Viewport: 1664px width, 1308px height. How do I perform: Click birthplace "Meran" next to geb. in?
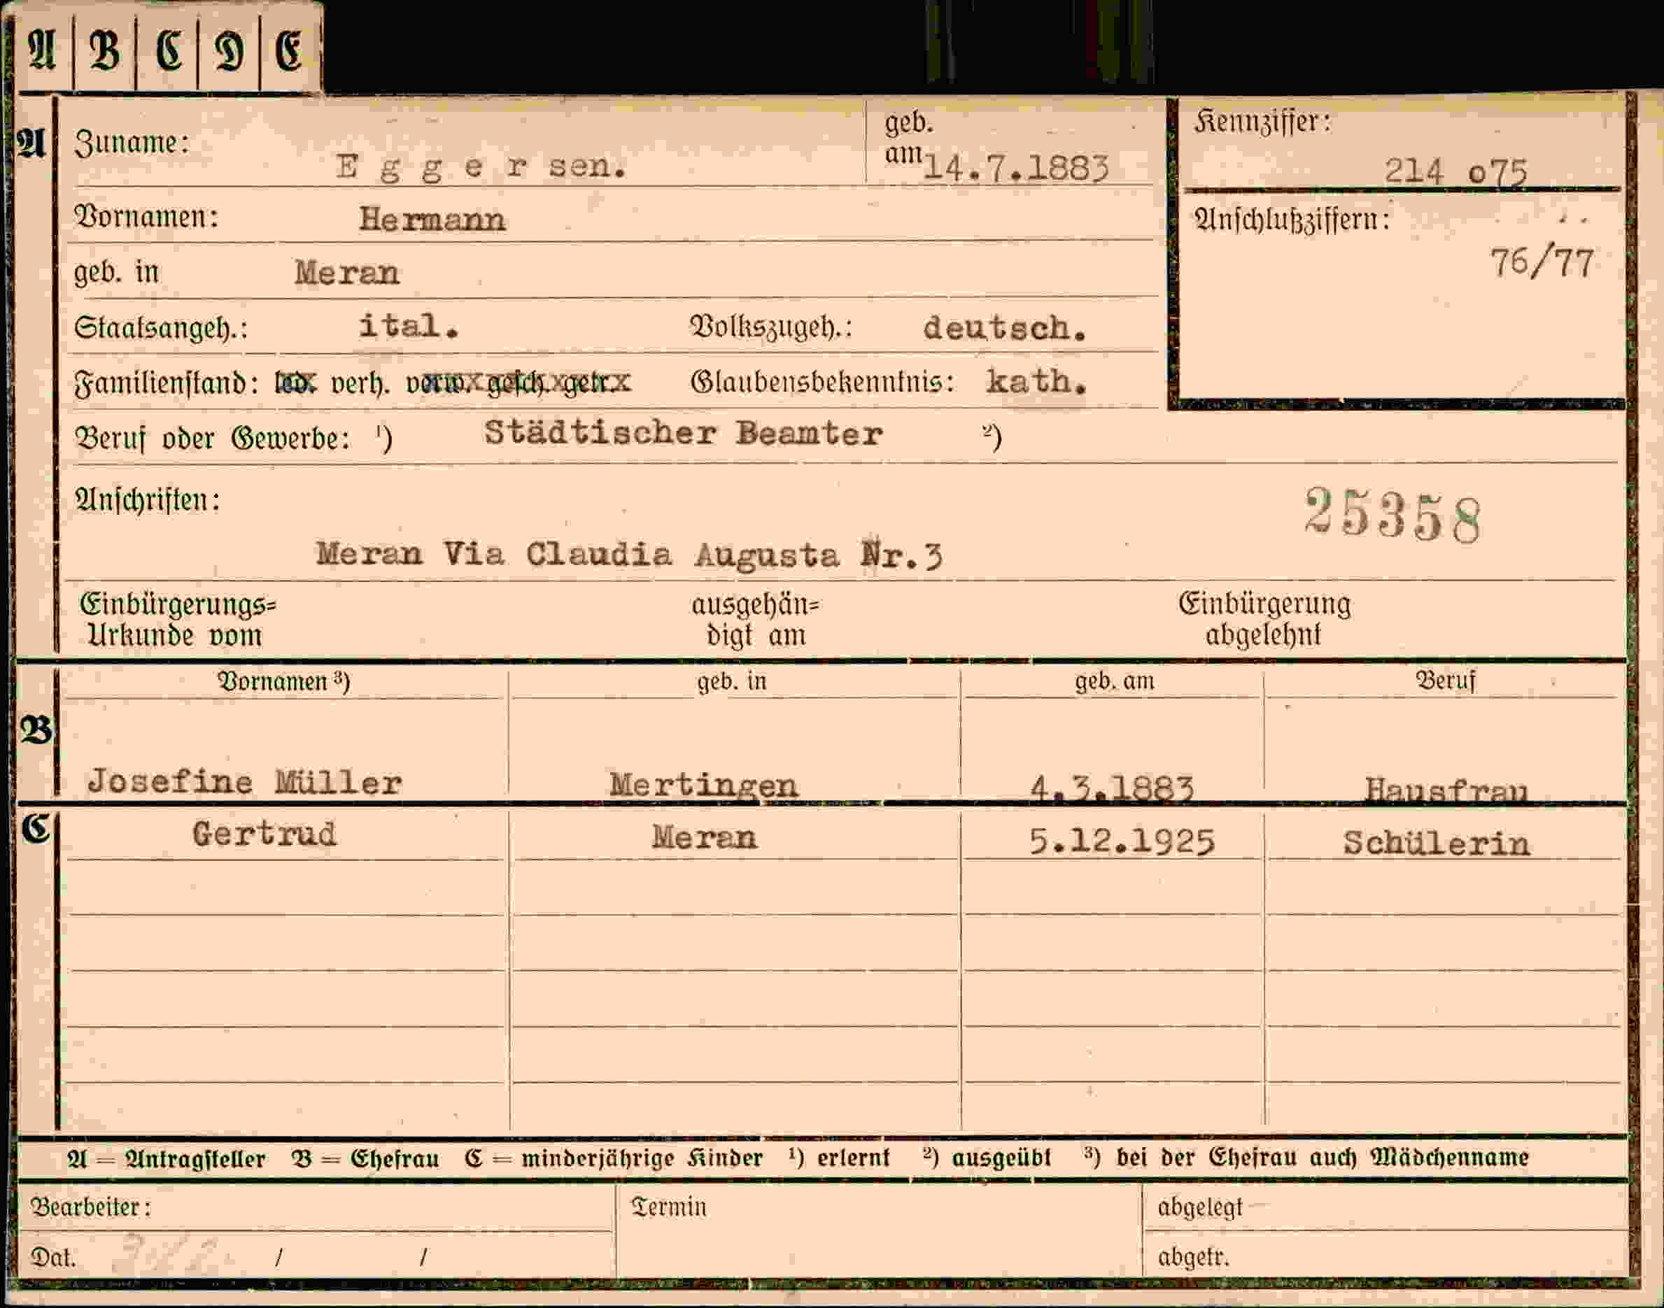(347, 273)
